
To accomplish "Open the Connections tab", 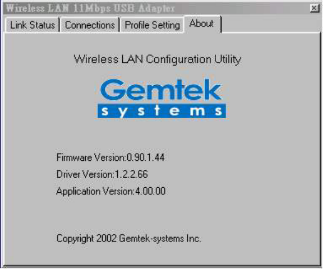I will (x=90, y=25).
